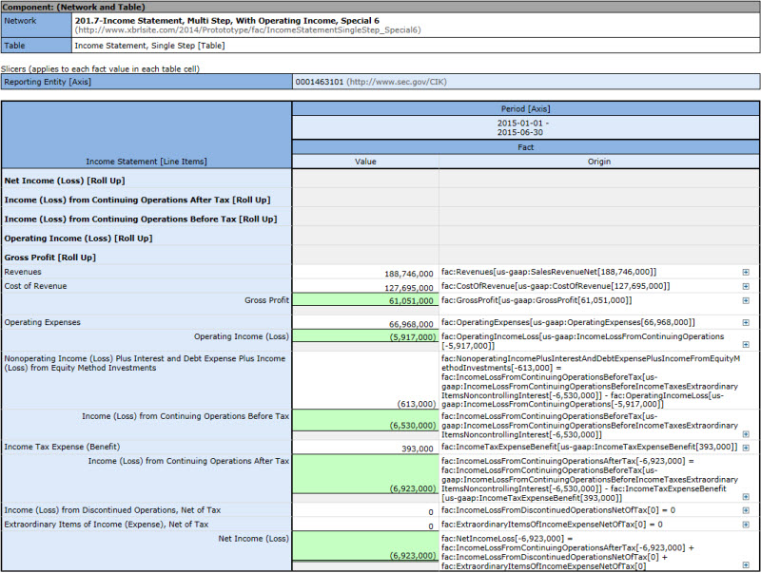761x573 pixels.
Task: Click the Gross Profit total label
Action: point(266,300)
